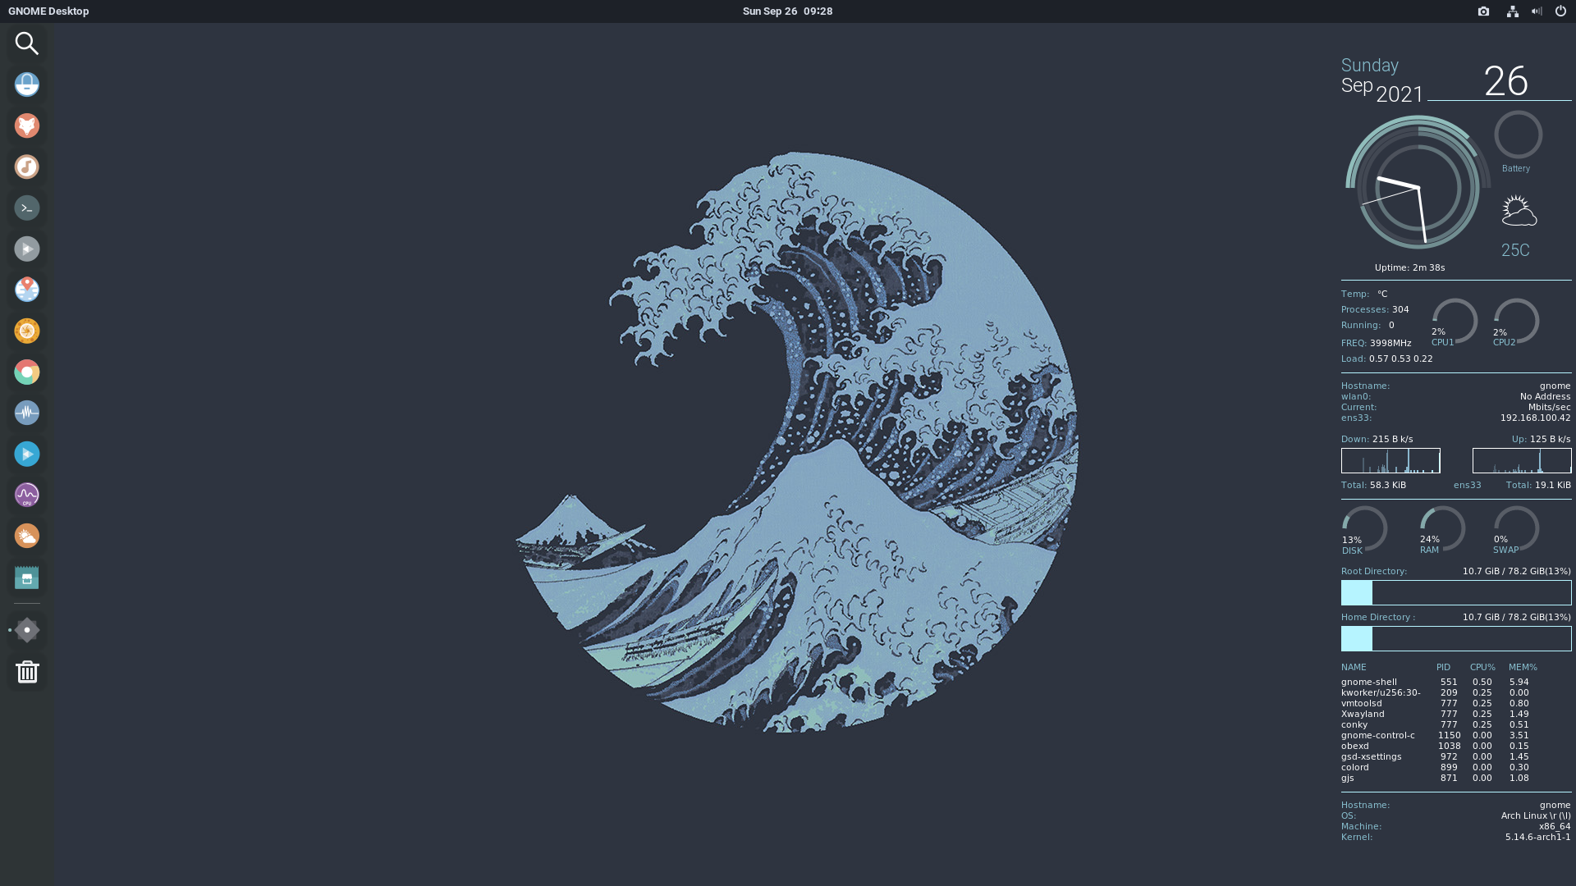Screen dimensions: 1576x886
Task: Launch the teal storefront app icon
Action: [27, 578]
